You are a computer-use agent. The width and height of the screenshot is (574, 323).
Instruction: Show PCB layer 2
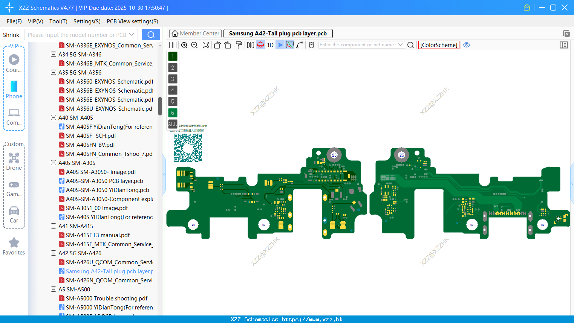(173, 68)
